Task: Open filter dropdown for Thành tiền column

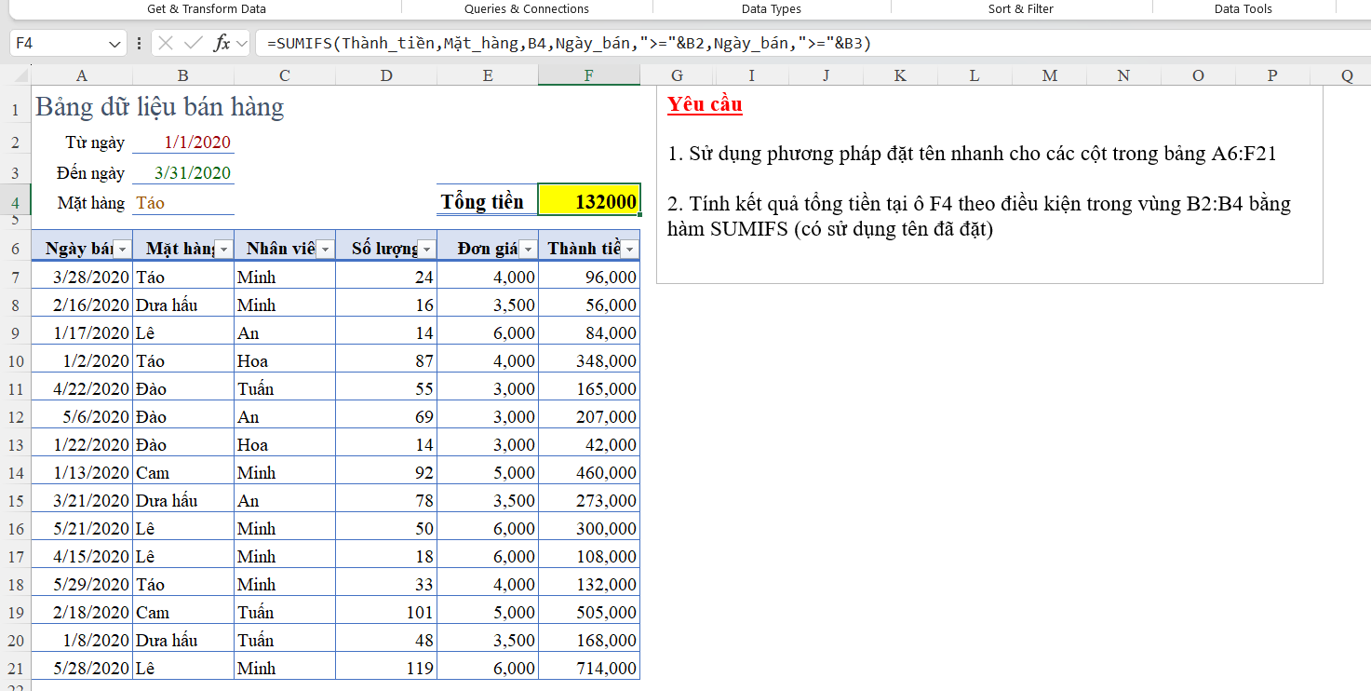Action: (630, 250)
